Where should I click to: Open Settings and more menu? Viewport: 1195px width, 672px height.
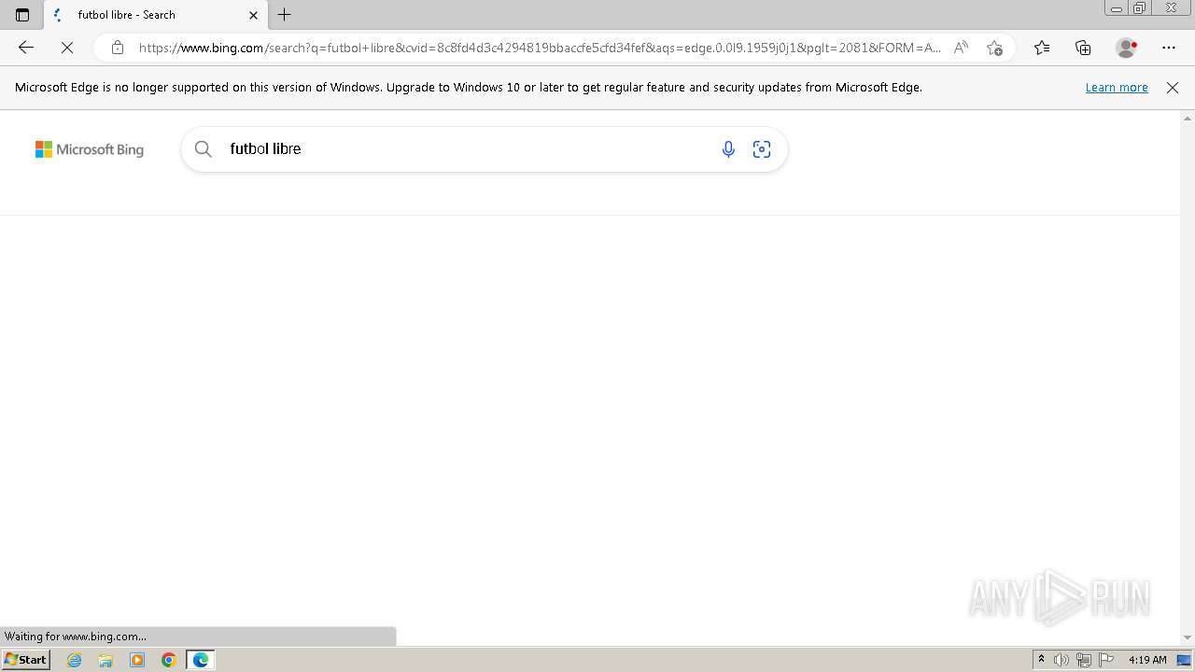[1169, 48]
